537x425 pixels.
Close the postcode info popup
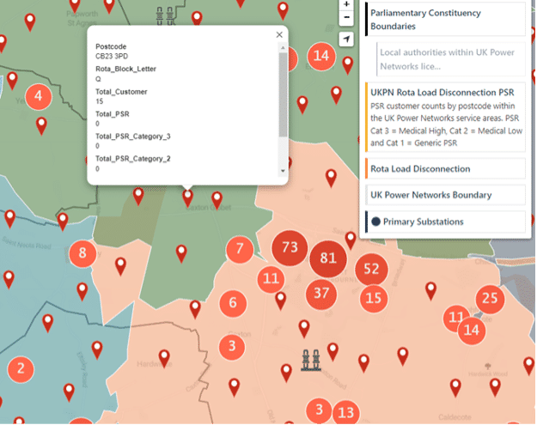pos(278,35)
